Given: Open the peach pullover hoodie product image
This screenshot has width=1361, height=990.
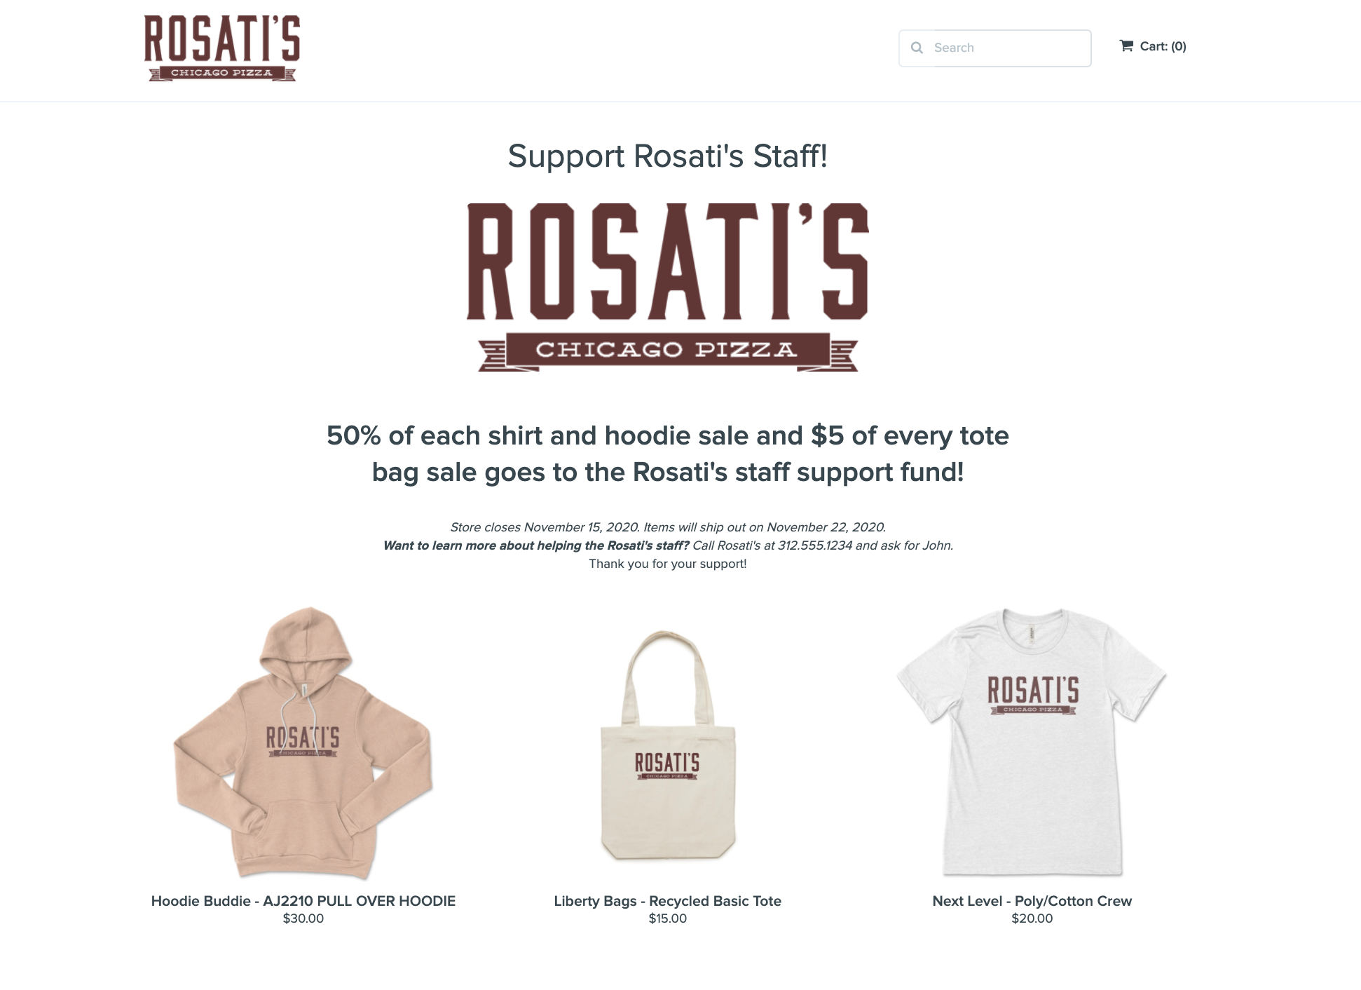Looking at the screenshot, I should (303, 743).
